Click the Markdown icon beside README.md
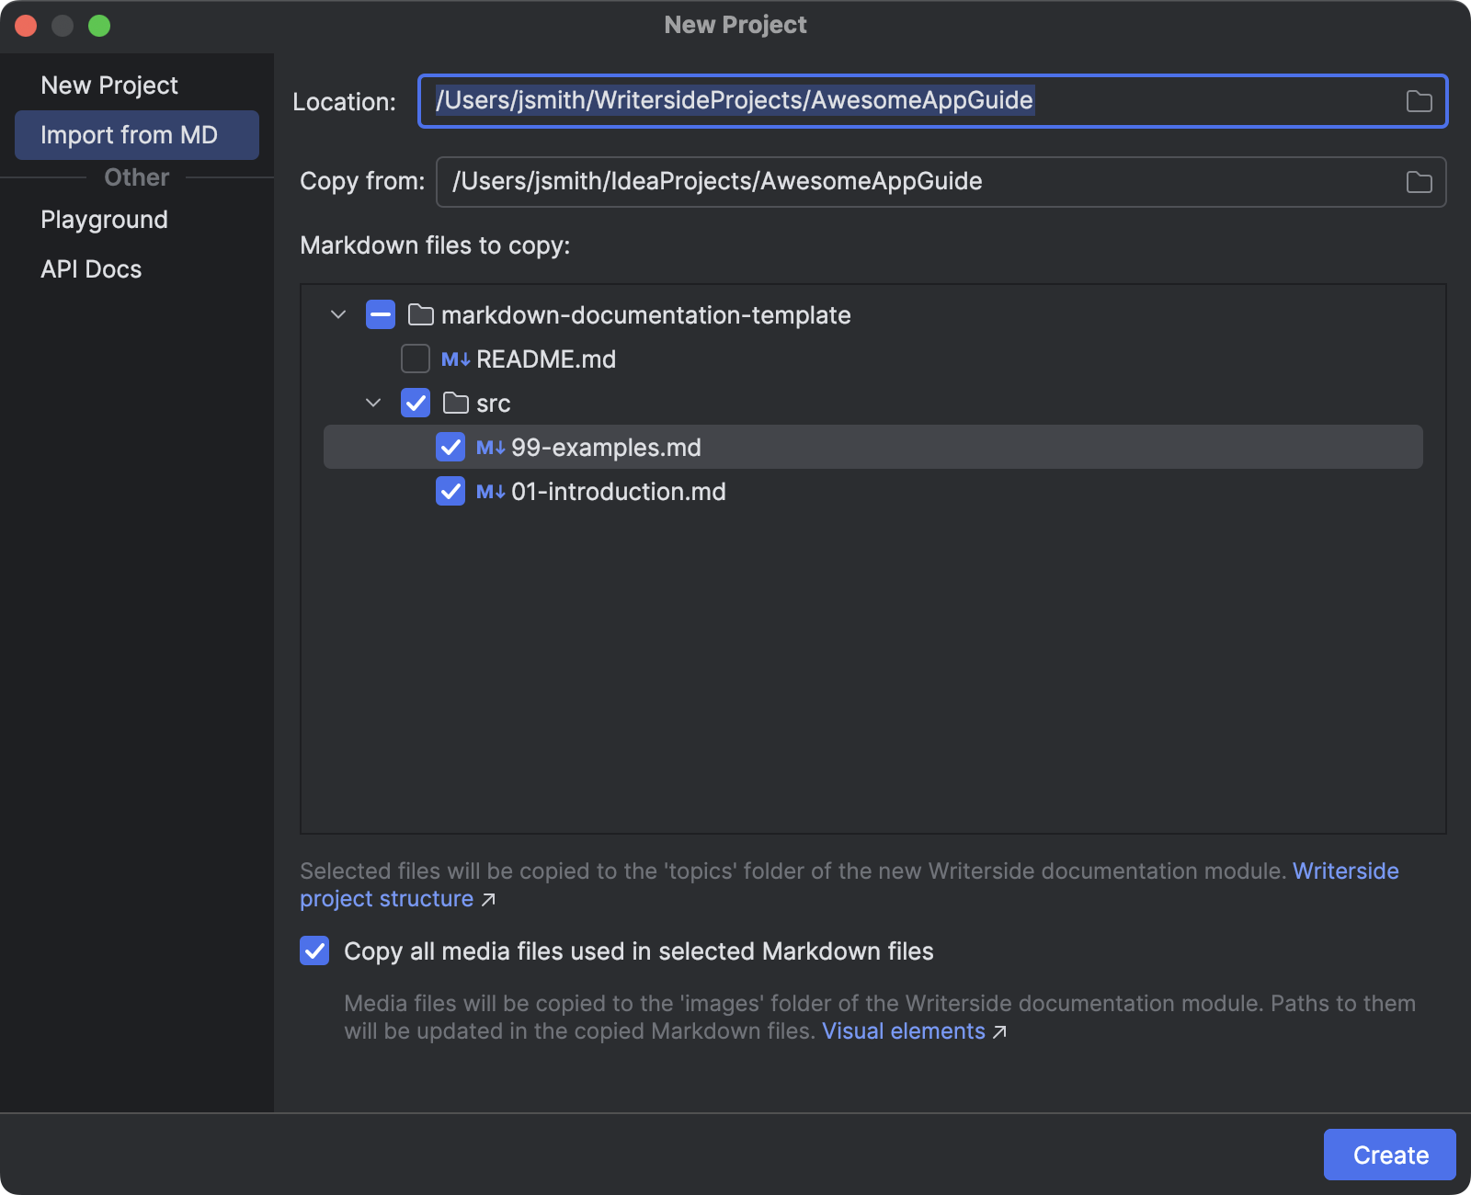1471x1195 pixels. (455, 359)
